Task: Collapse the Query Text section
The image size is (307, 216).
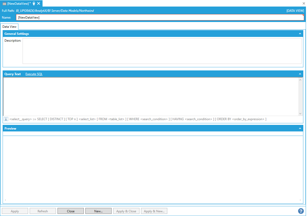Action: pos(300,74)
